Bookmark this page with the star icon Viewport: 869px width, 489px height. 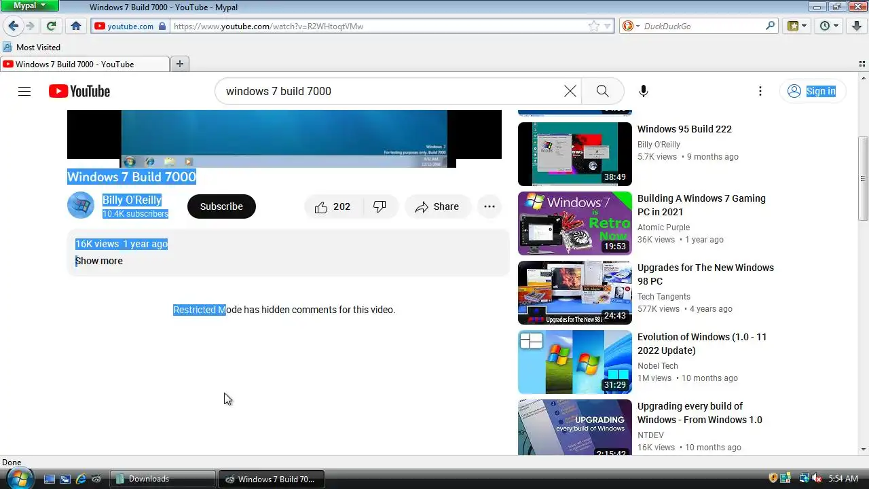[x=594, y=26]
